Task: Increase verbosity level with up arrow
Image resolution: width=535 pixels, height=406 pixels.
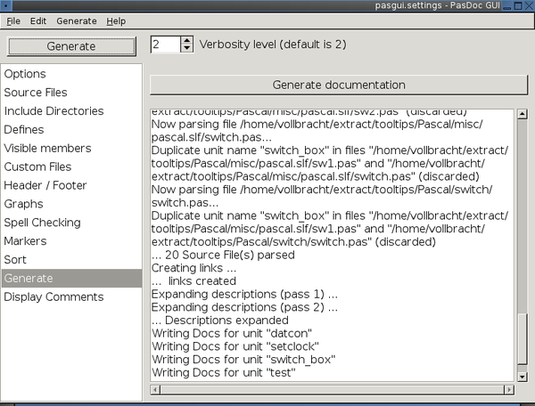Action: (186, 41)
